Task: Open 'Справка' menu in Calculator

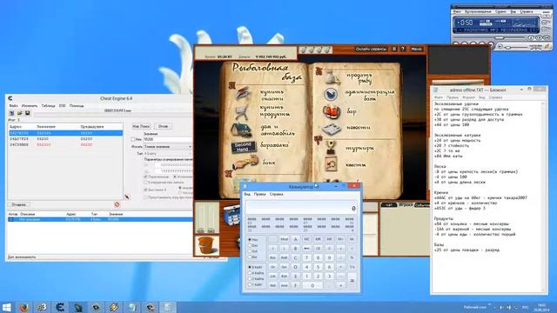Action: tap(277, 195)
